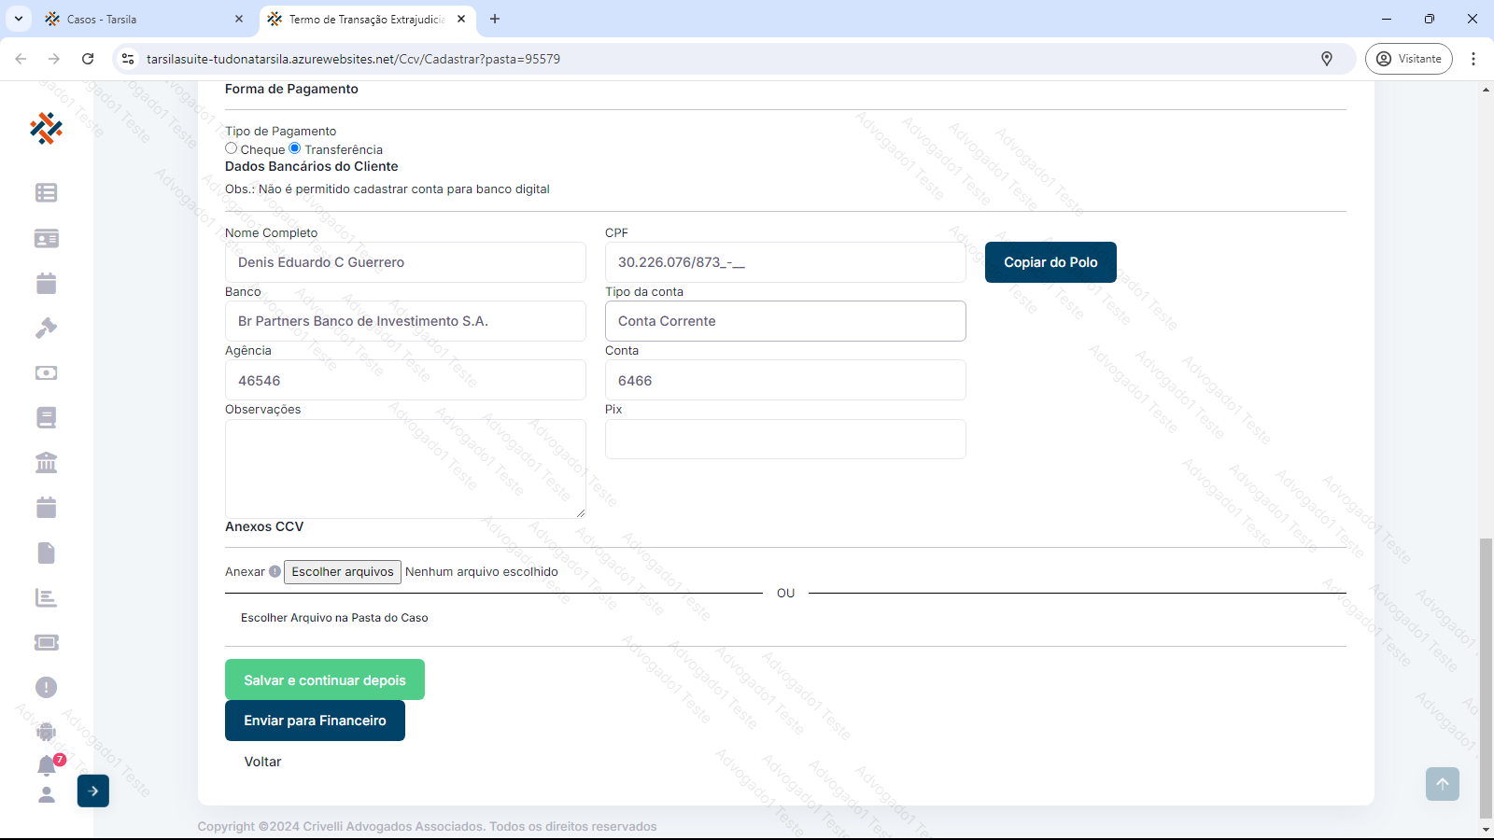Open the money bill icon in sidebar
Image resolution: width=1494 pixels, height=840 pixels.
click(x=46, y=373)
